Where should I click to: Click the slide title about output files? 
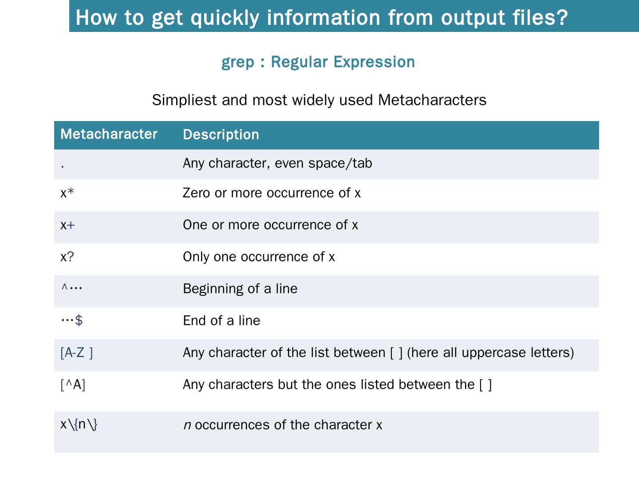322,17
